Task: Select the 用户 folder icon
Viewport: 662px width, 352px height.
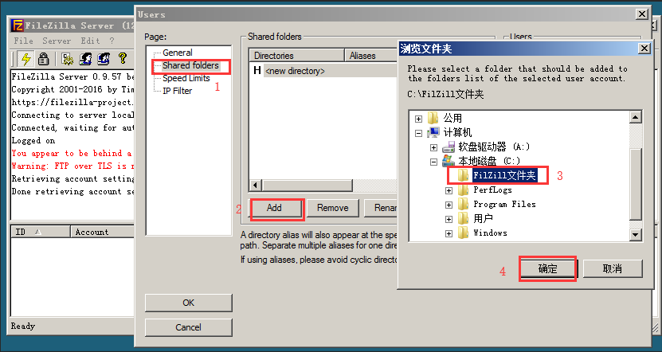Action: pos(463,219)
